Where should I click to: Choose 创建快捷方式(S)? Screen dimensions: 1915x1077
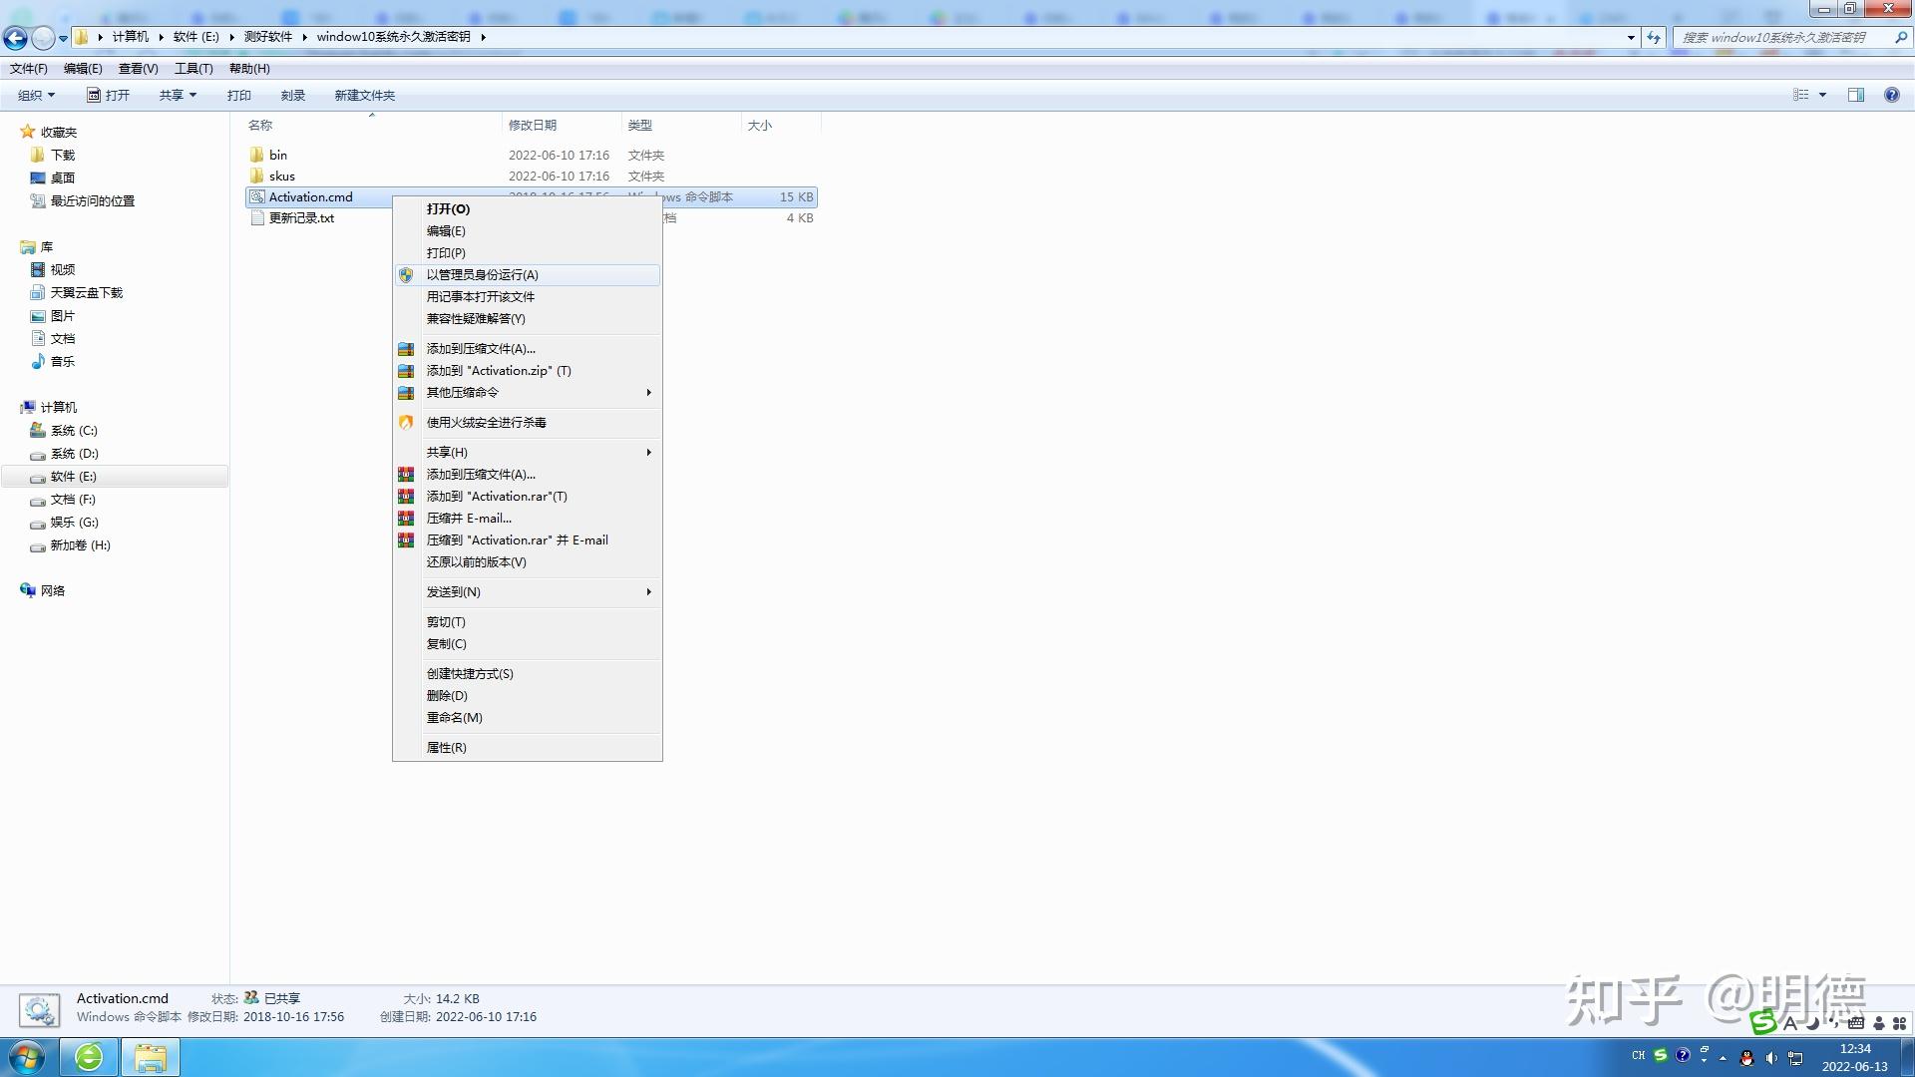coord(527,674)
